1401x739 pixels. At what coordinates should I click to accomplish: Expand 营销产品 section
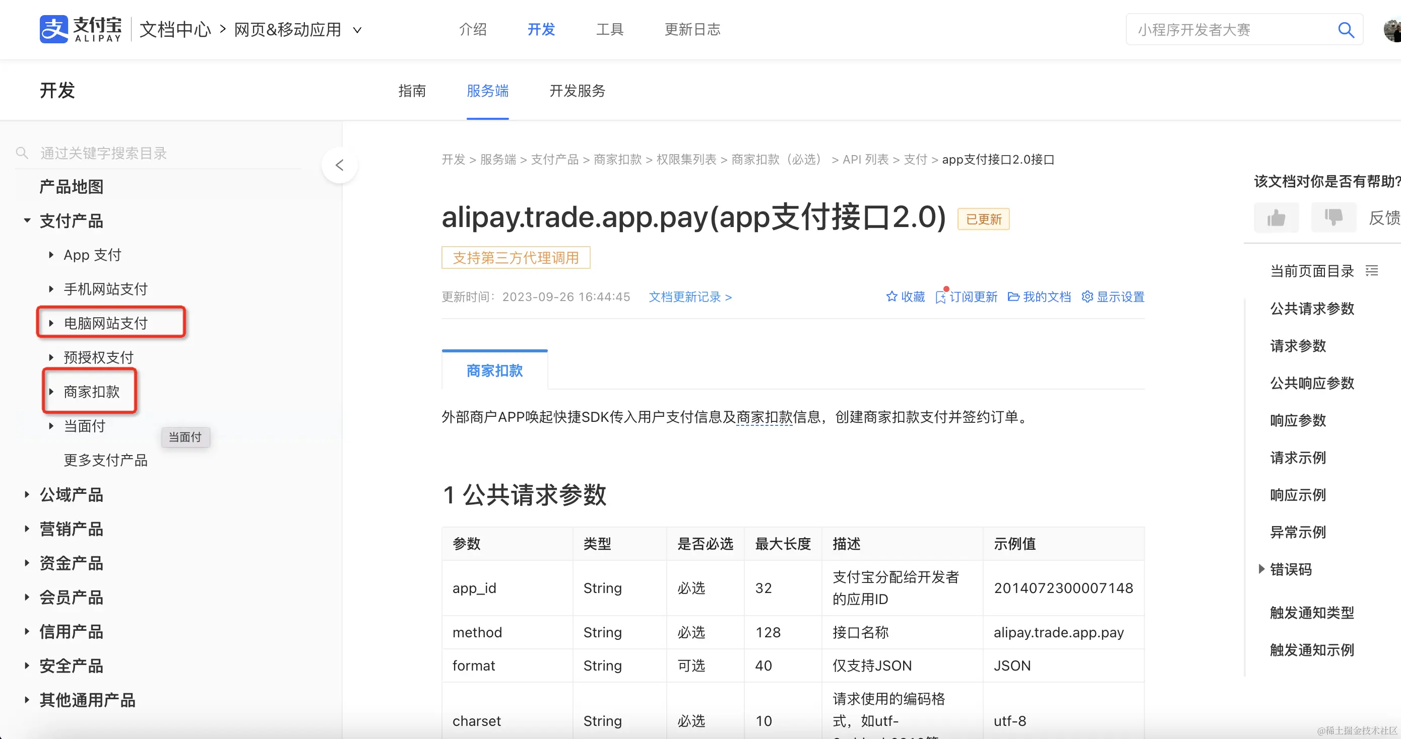pyautogui.click(x=27, y=528)
